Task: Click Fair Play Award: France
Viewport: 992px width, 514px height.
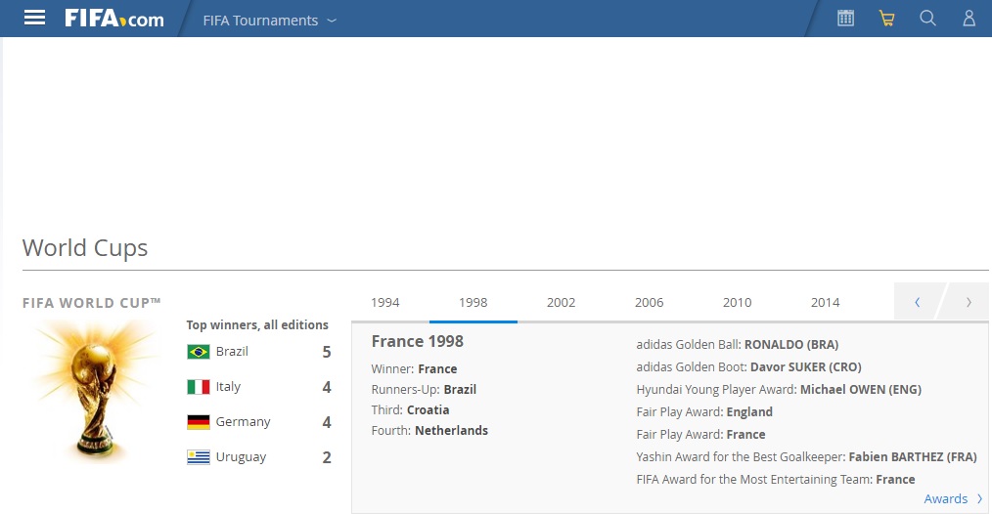Action: pyautogui.click(x=701, y=434)
